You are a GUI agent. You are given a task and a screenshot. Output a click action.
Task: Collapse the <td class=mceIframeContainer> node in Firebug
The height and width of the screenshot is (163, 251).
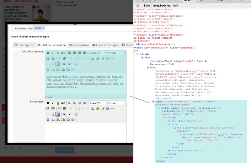pos(175,128)
